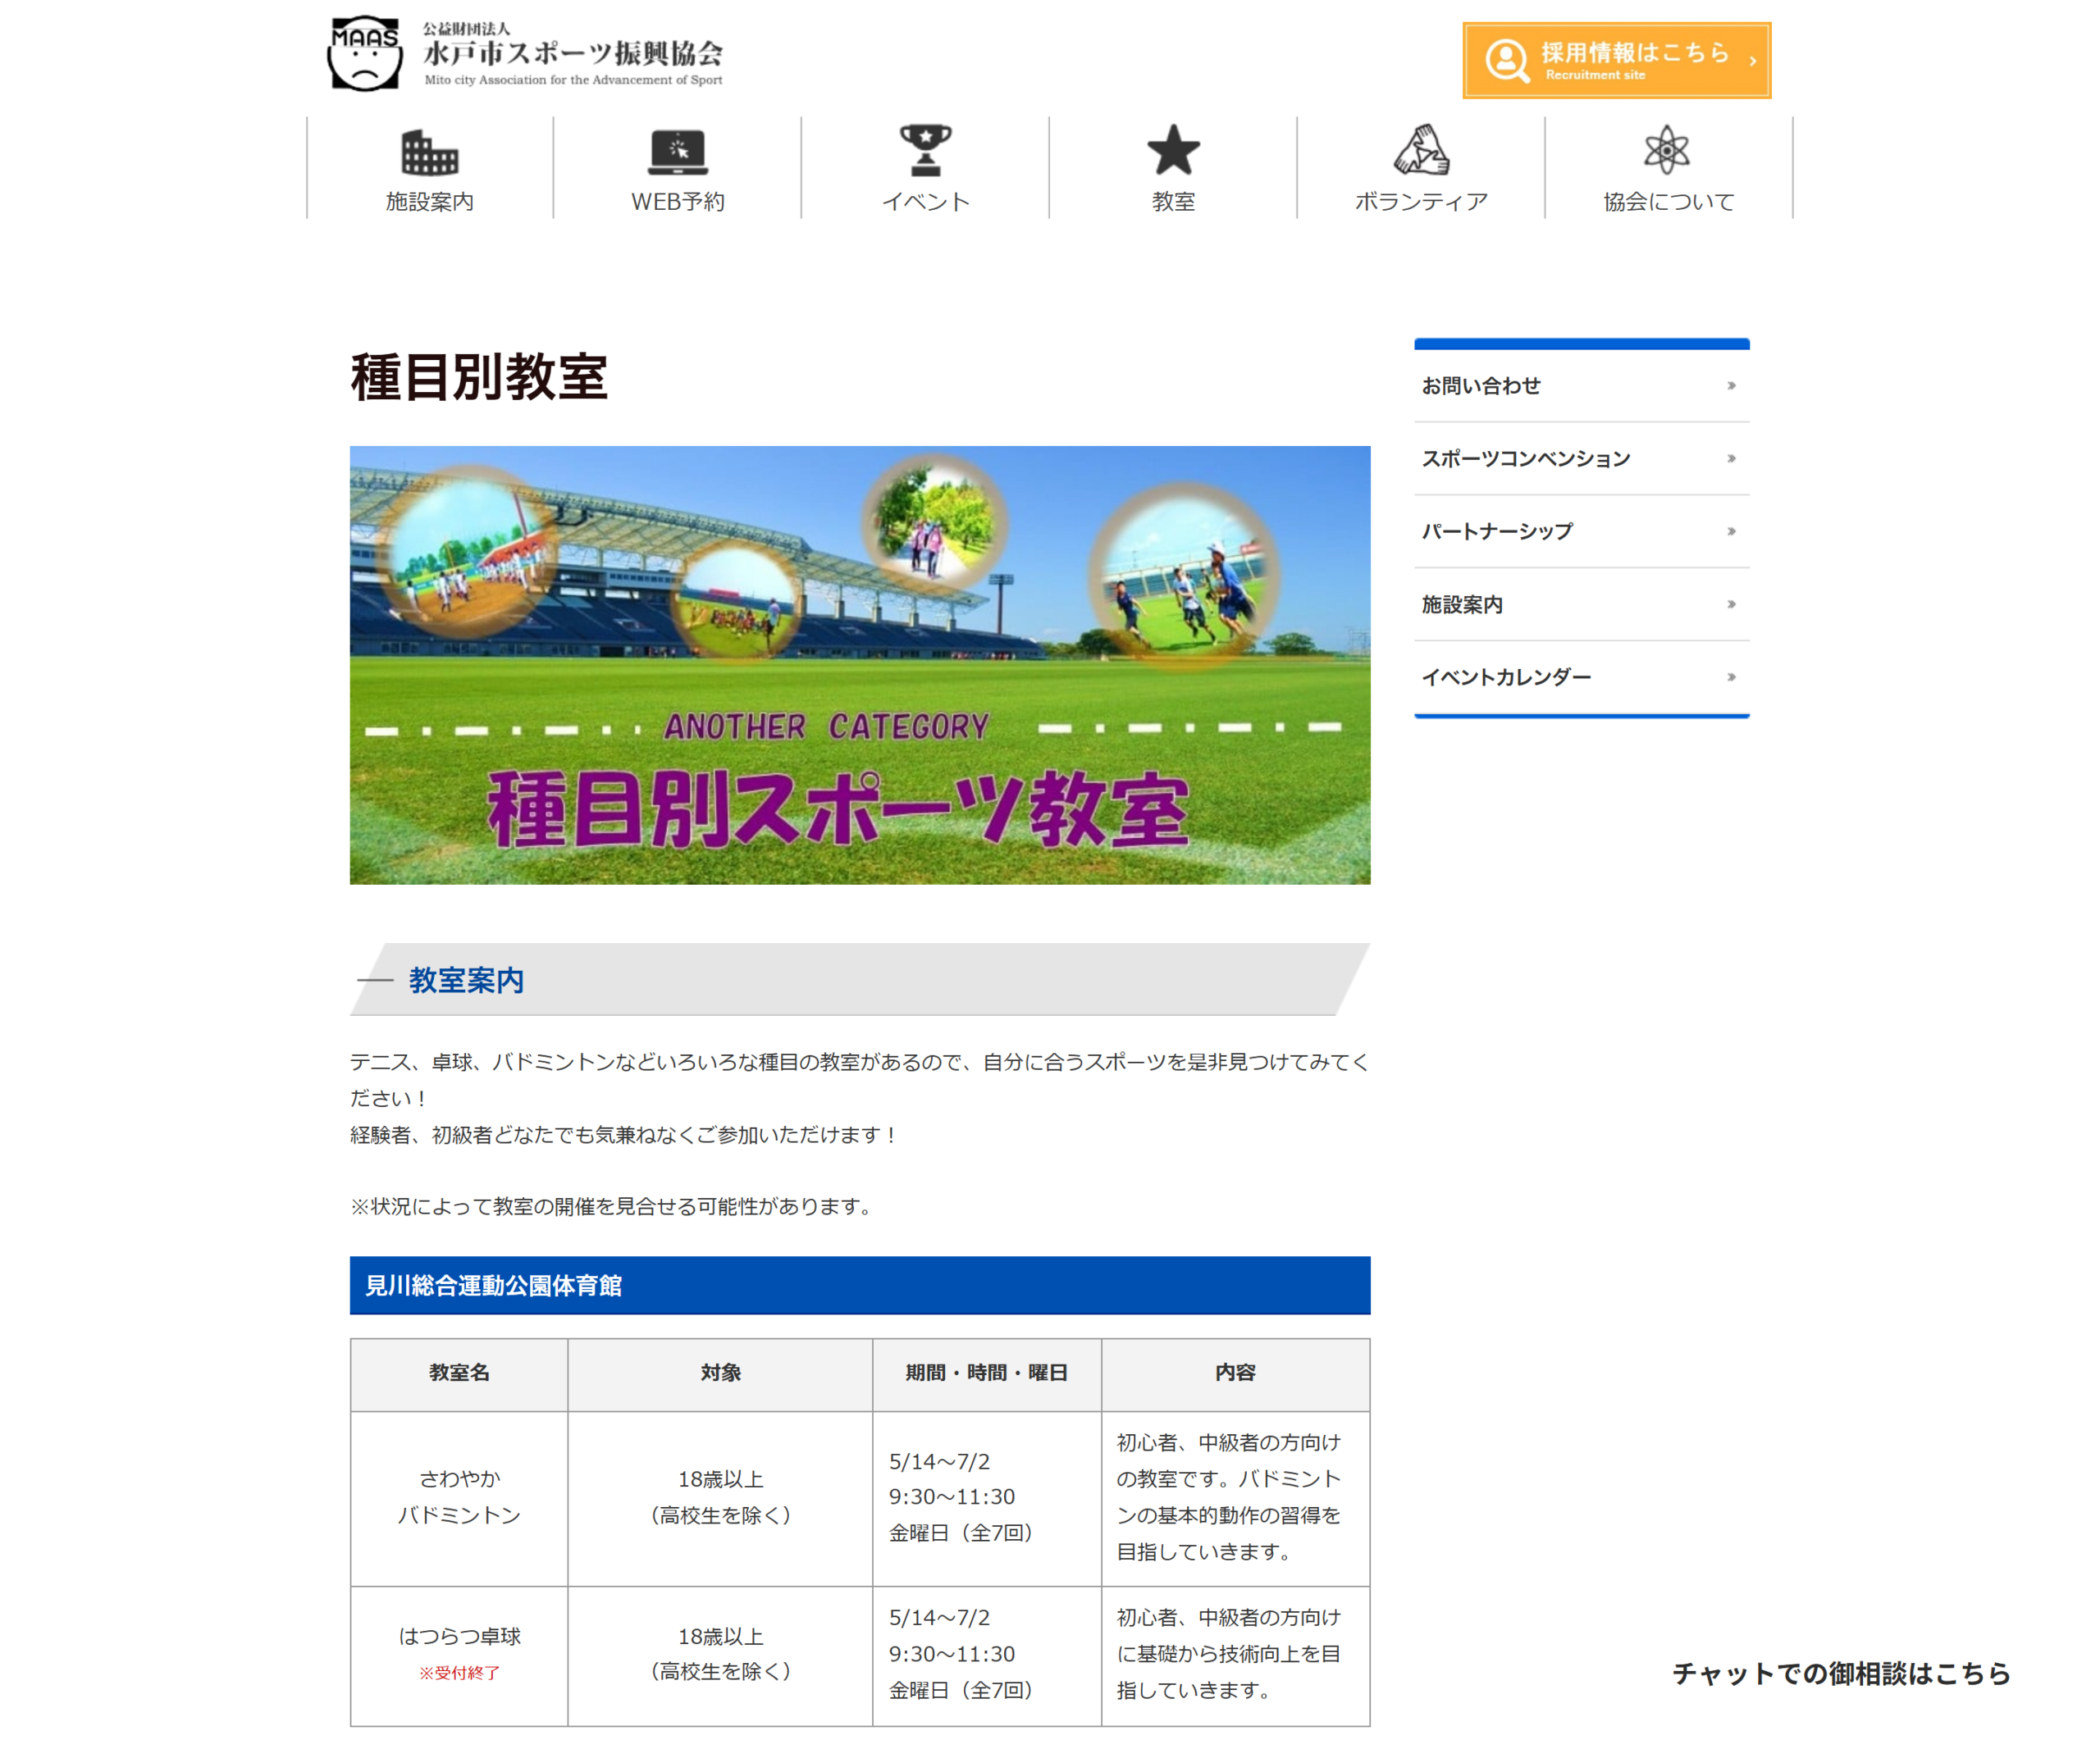Click the arrow beside sidebar 施設案内
2100x1749 pixels.
1731,604
